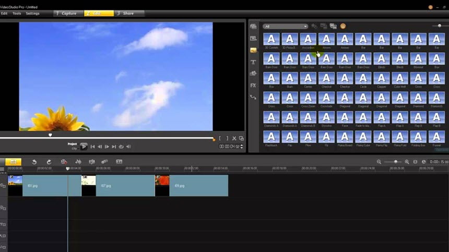Click the preview scrubber handle
449x252 pixels.
51,135
